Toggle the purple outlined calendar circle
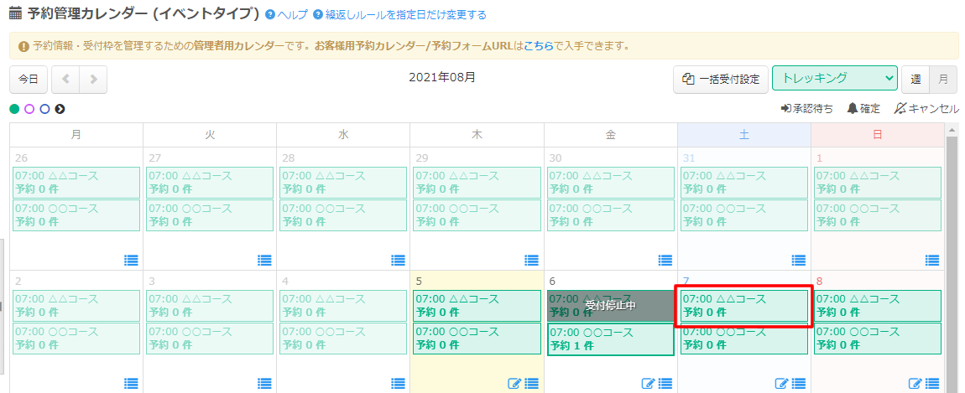965x393 pixels. [29, 109]
